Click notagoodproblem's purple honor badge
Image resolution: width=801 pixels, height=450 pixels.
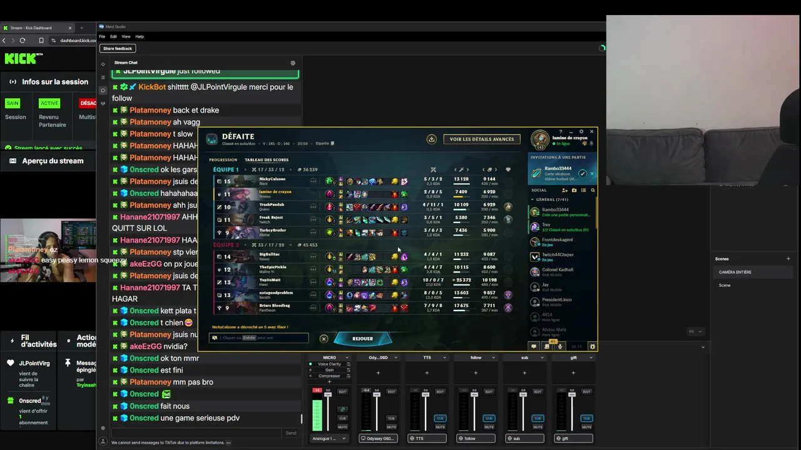pos(508,294)
